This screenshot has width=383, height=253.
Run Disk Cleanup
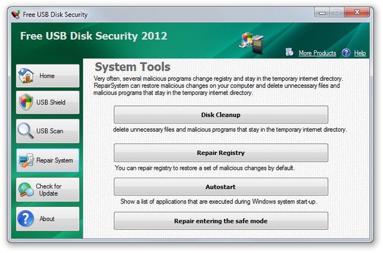[x=221, y=114]
